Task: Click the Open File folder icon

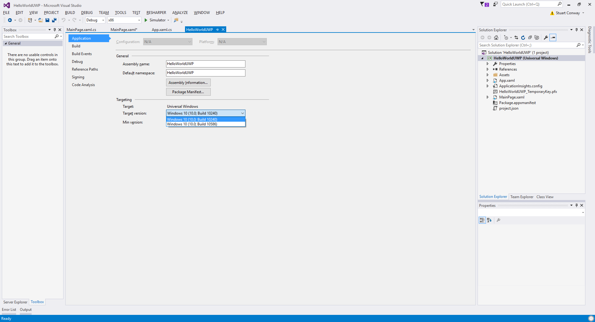Action: point(40,20)
